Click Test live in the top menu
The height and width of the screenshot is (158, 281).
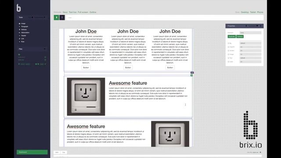pos(72,12)
